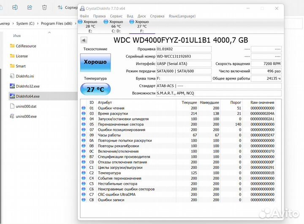The image size is (304, 224).
Task: Expand chevron after Program Files (x86)
Action: coord(76,24)
